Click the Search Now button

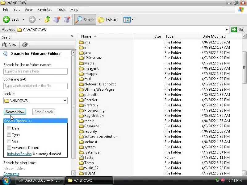(x=15, y=112)
